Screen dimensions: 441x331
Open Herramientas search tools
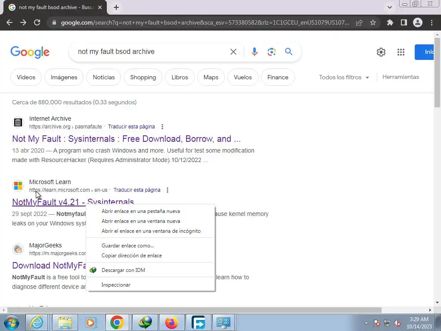point(401,77)
